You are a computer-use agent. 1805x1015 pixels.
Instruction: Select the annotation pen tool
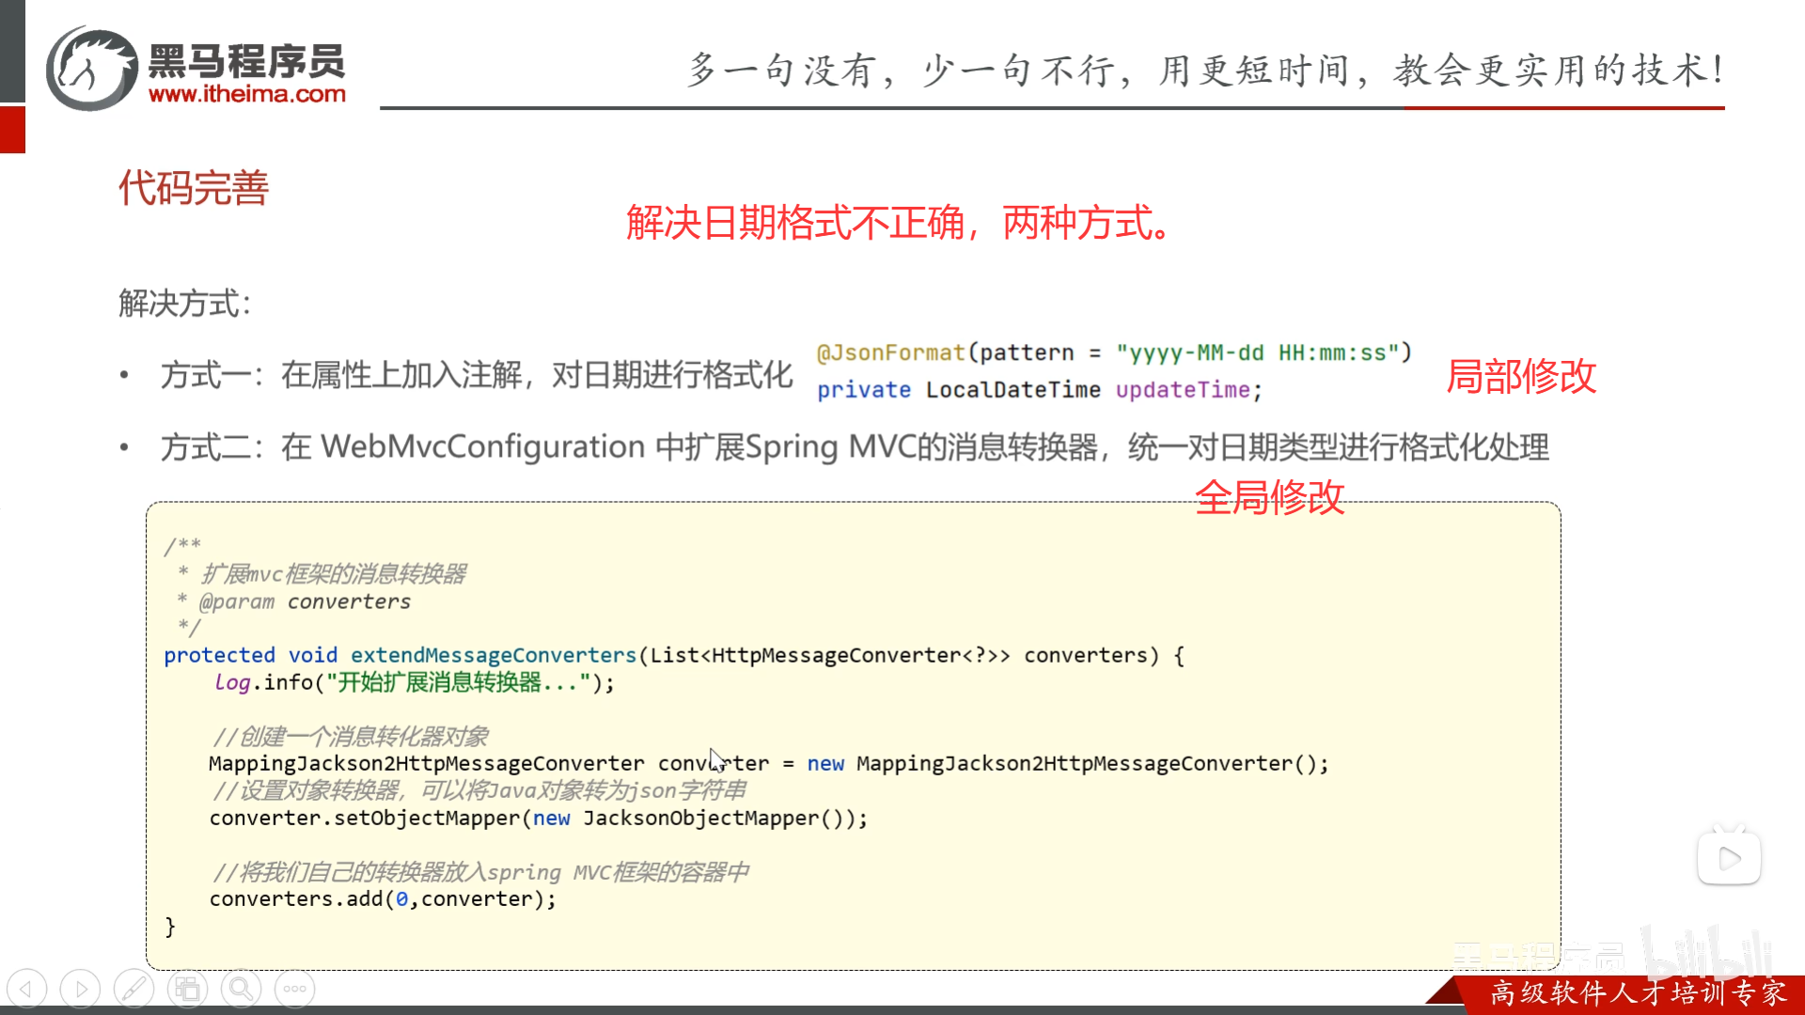[134, 989]
